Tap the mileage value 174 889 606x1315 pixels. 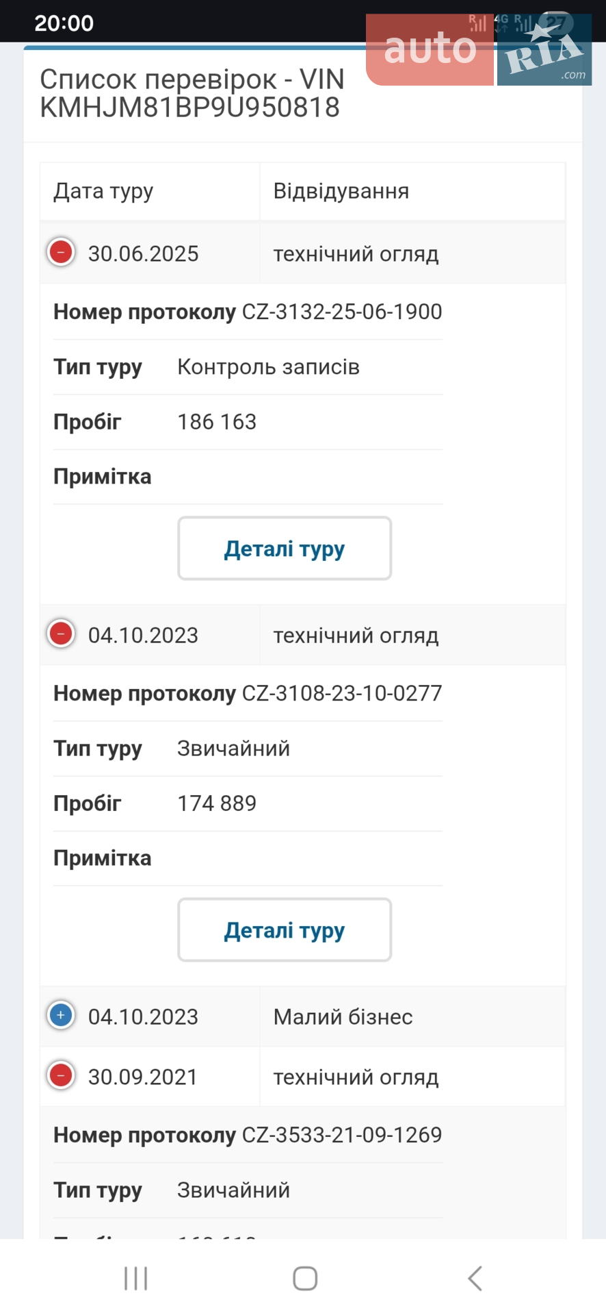(x=217, y=803)
